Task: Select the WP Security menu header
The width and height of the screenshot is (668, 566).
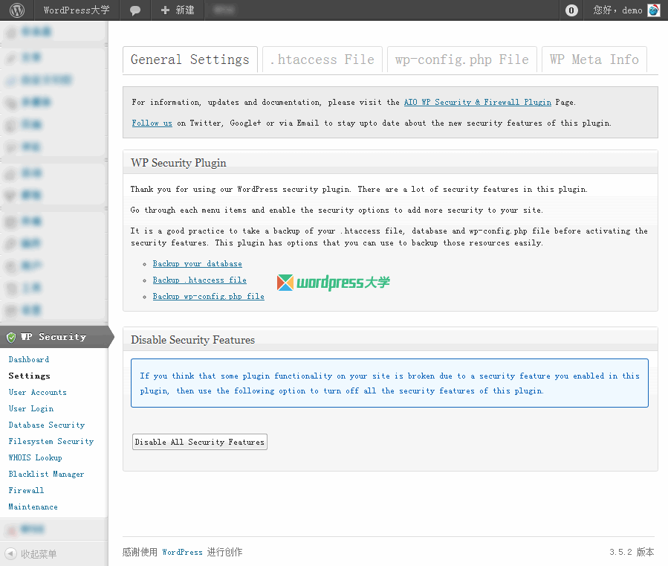Action: [x=54, y=337]
